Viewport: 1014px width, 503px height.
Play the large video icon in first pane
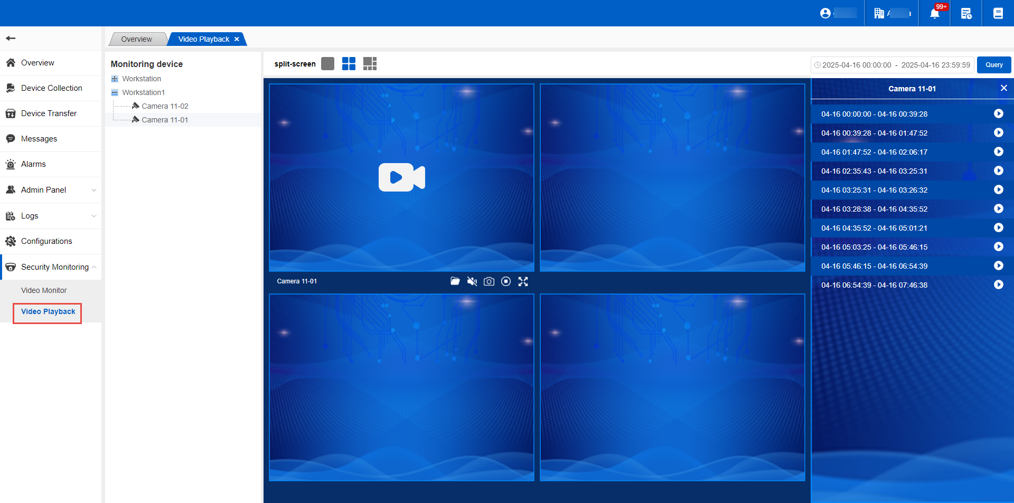(x=401, y=177)
